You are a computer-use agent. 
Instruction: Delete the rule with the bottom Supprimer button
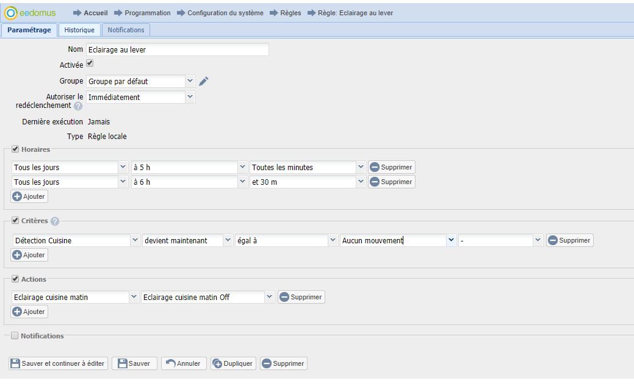284,363
